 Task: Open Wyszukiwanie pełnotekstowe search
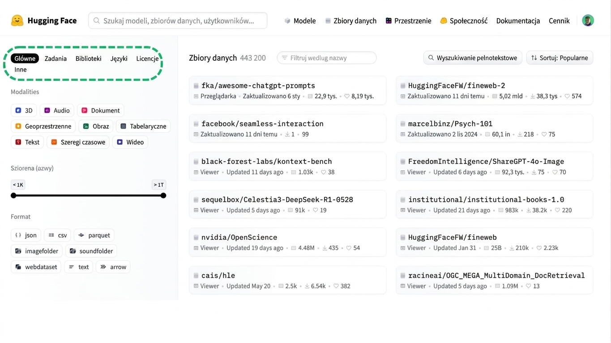coord(473,58)
